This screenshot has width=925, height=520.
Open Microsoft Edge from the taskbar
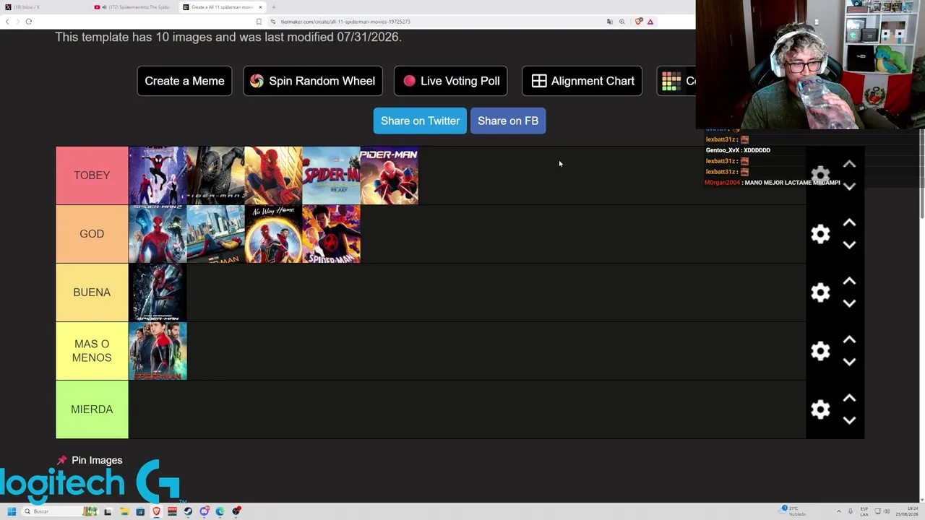coord(220,511)
